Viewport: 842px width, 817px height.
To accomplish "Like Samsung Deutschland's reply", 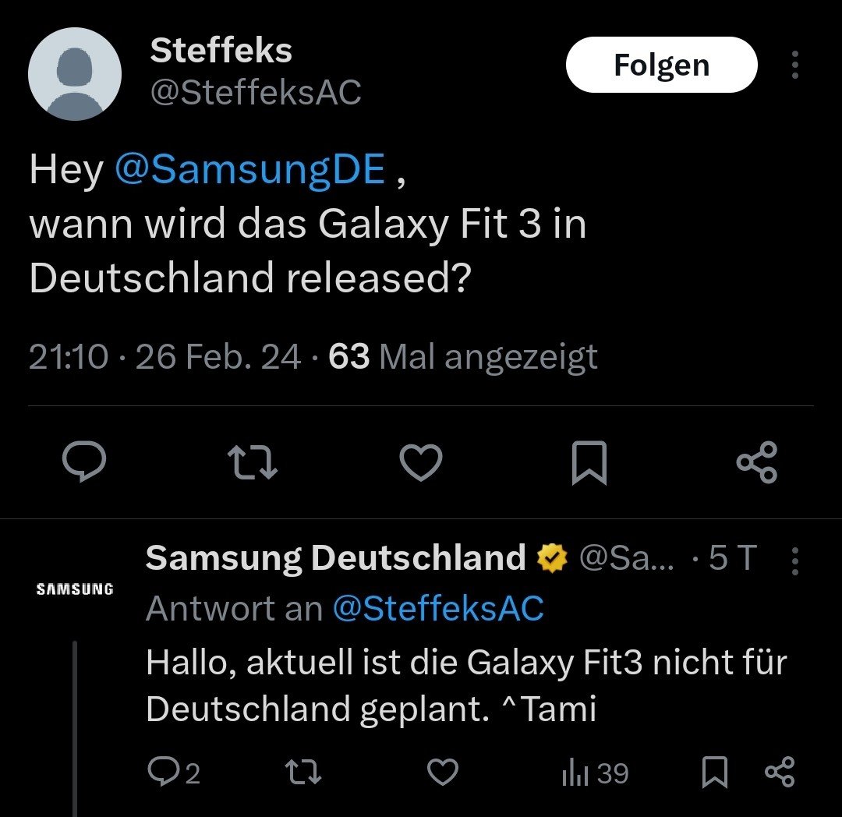I will [x=444, y=773].
